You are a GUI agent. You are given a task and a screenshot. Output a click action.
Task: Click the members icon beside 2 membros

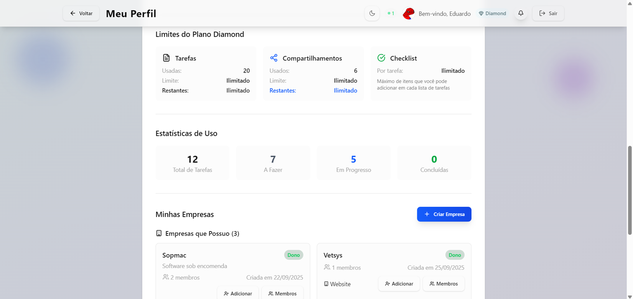coord(166,277)
